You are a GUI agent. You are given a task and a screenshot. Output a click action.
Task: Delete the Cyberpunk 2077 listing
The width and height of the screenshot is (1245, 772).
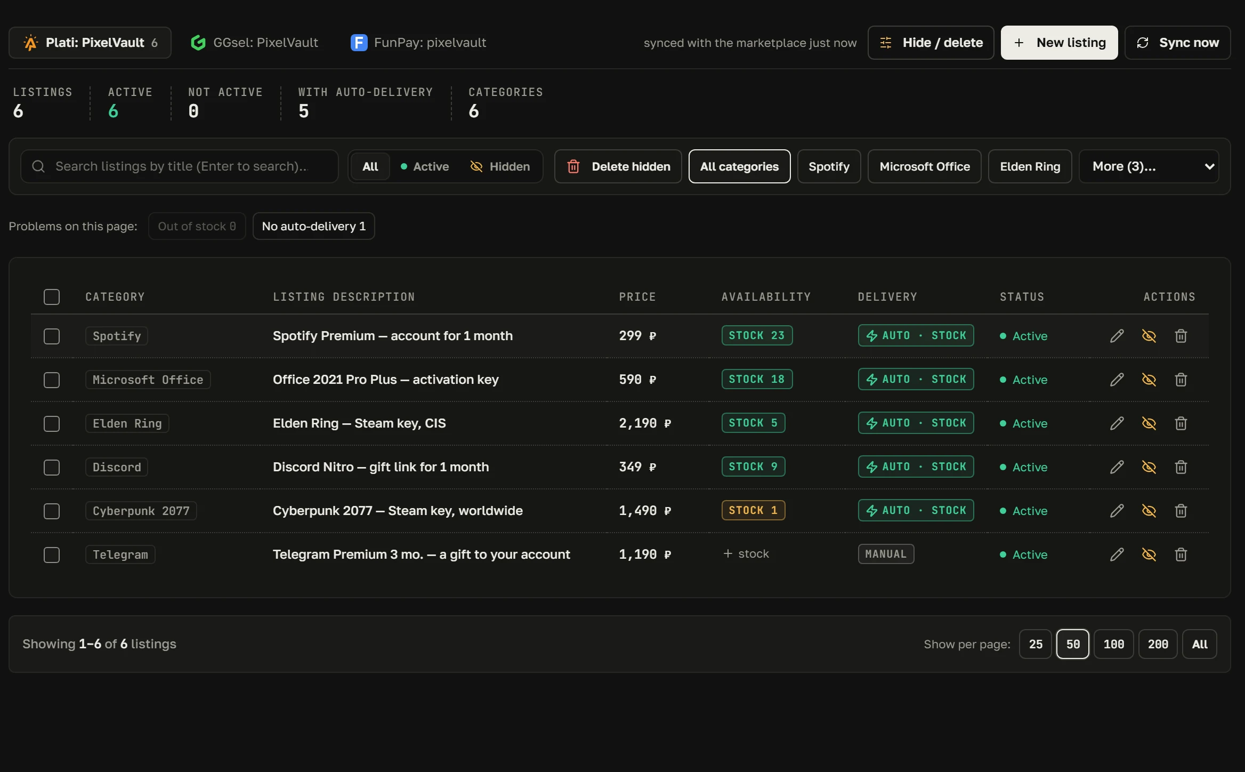tap(1181, 511)
